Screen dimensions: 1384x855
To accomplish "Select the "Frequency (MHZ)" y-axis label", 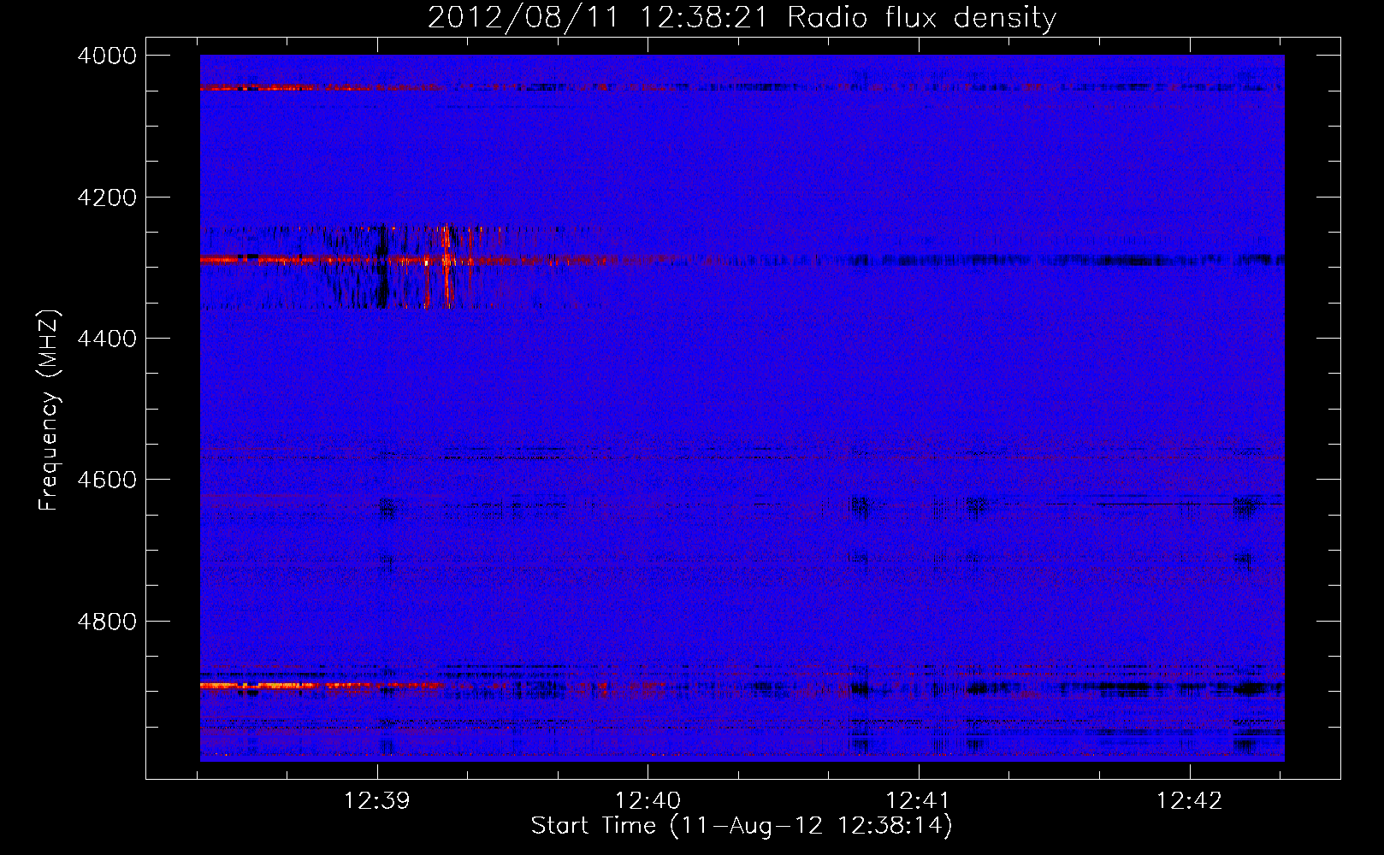I will 50,410.
